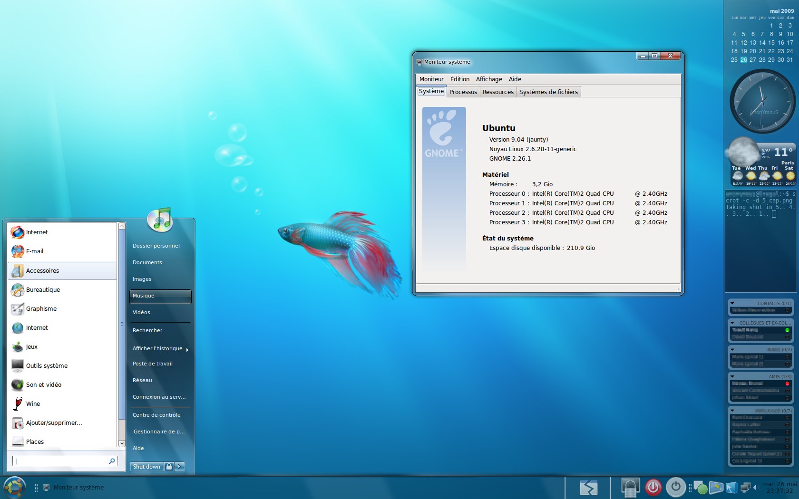This screenshot has width=799, height=499.
Task: Open the network monitors tray icon
Action: [746, 488]
